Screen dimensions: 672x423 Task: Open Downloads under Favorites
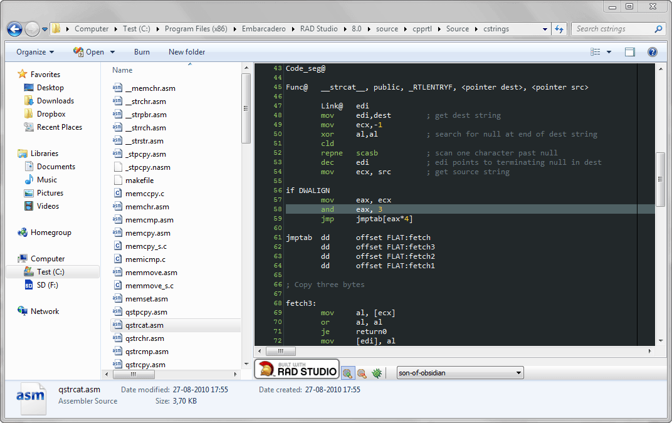click(x=55, y=101)
